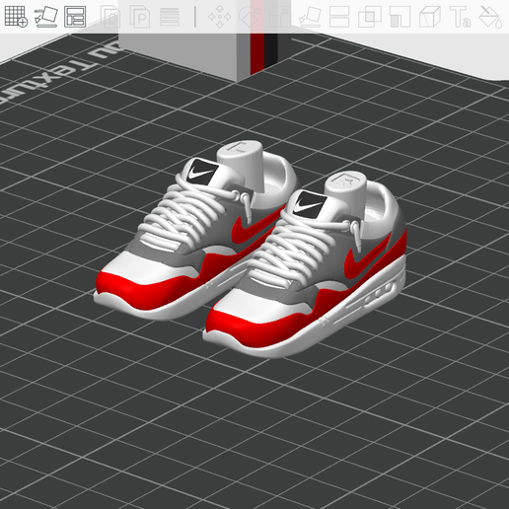The height and width of the screenshot is (509, 509).
Task: Click the Add Plate grid icon
Action: pyautogui.click(x=16, y=16)
